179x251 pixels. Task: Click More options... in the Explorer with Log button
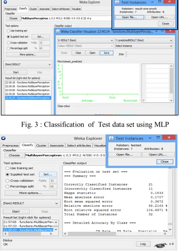(x=30, y=193)
